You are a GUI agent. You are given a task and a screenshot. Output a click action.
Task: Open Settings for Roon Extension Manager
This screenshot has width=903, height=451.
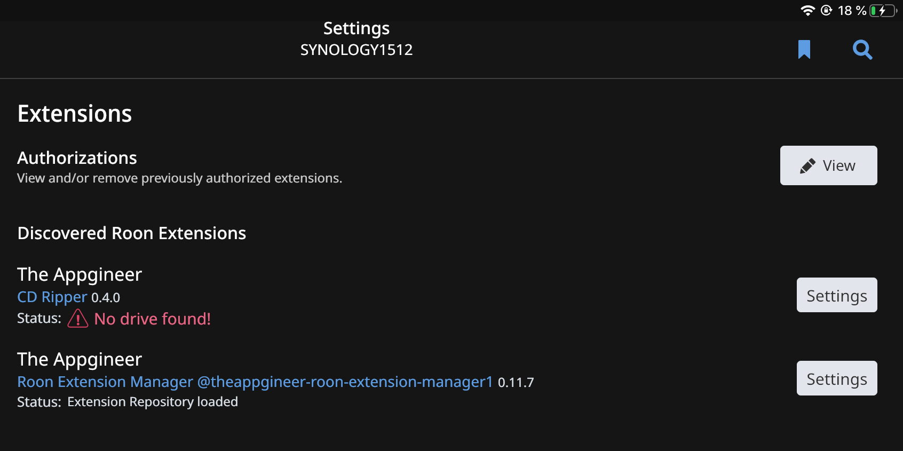tap(836, 378)
